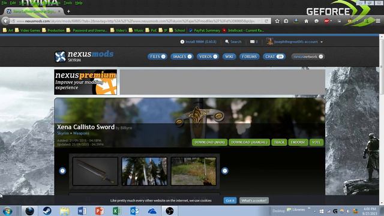Open the Art bookmarks folder

point(8,31)
